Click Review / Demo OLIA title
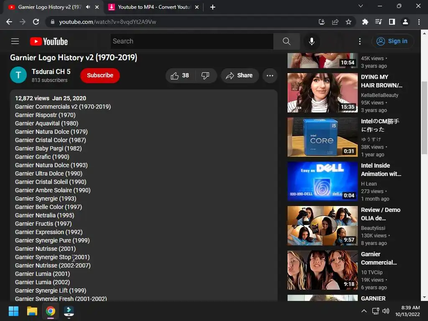The image size is (428, 321). pyautogui.click(x=380, y=214)
